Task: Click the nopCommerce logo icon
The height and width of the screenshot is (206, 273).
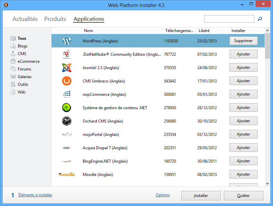Action: point(67,94)
